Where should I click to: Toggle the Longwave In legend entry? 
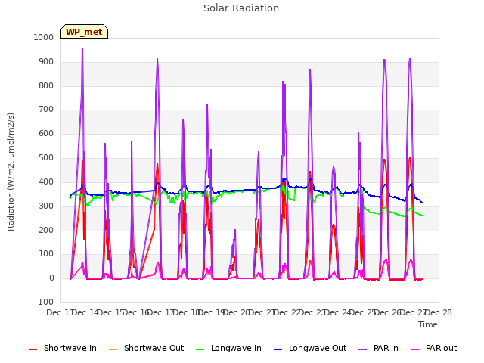coord(228,348)
